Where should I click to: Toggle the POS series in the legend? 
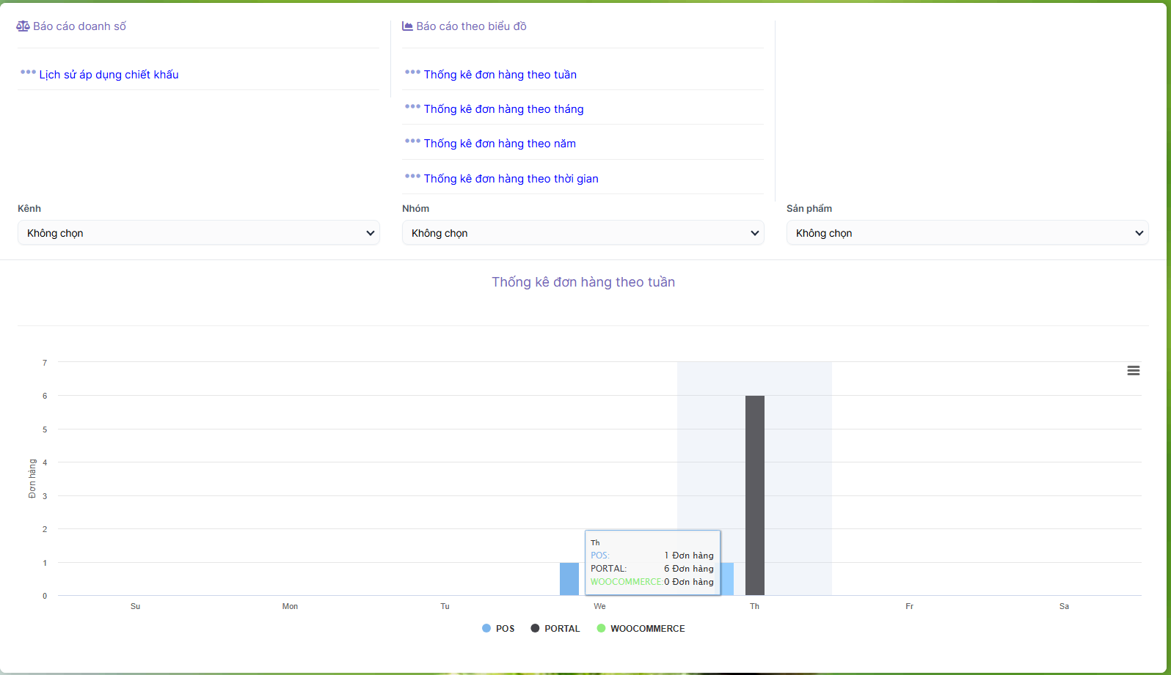498,629
